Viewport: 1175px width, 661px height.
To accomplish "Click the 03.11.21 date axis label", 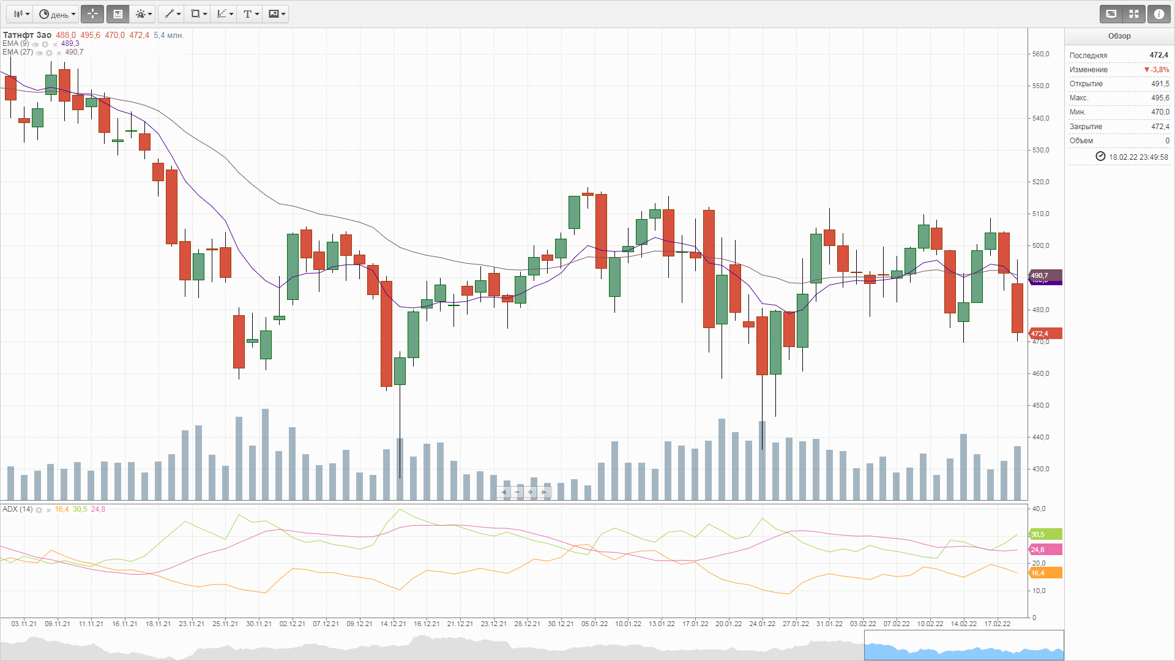I will click(x=24, y=624).
